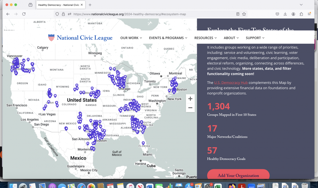Click the 1,304 groups mapped number
This screenshot has height=188, width=318.
219,106
